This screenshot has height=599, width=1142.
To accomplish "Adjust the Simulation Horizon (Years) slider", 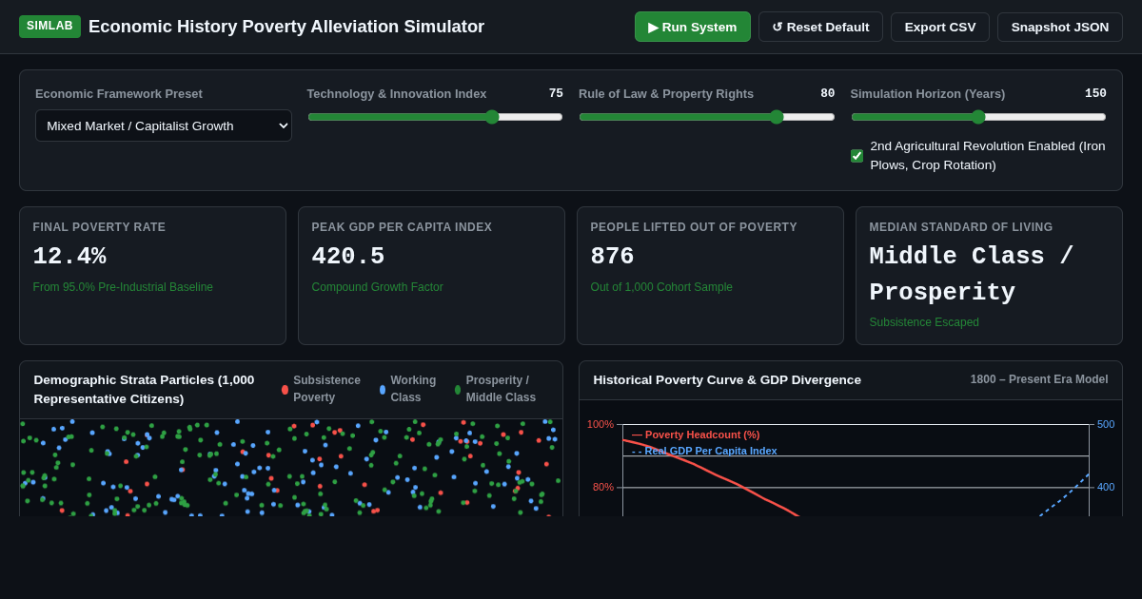I will 978,117.
